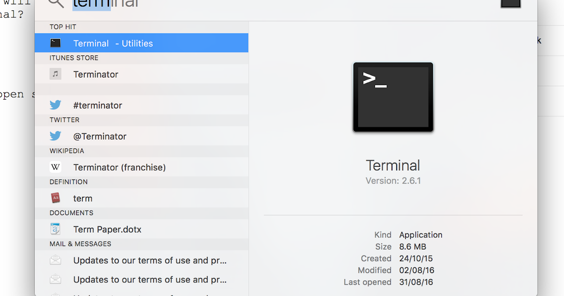
Task: Click the Wikipedia W icon for Terminator (franchise)
Action: tap(55, 167)
